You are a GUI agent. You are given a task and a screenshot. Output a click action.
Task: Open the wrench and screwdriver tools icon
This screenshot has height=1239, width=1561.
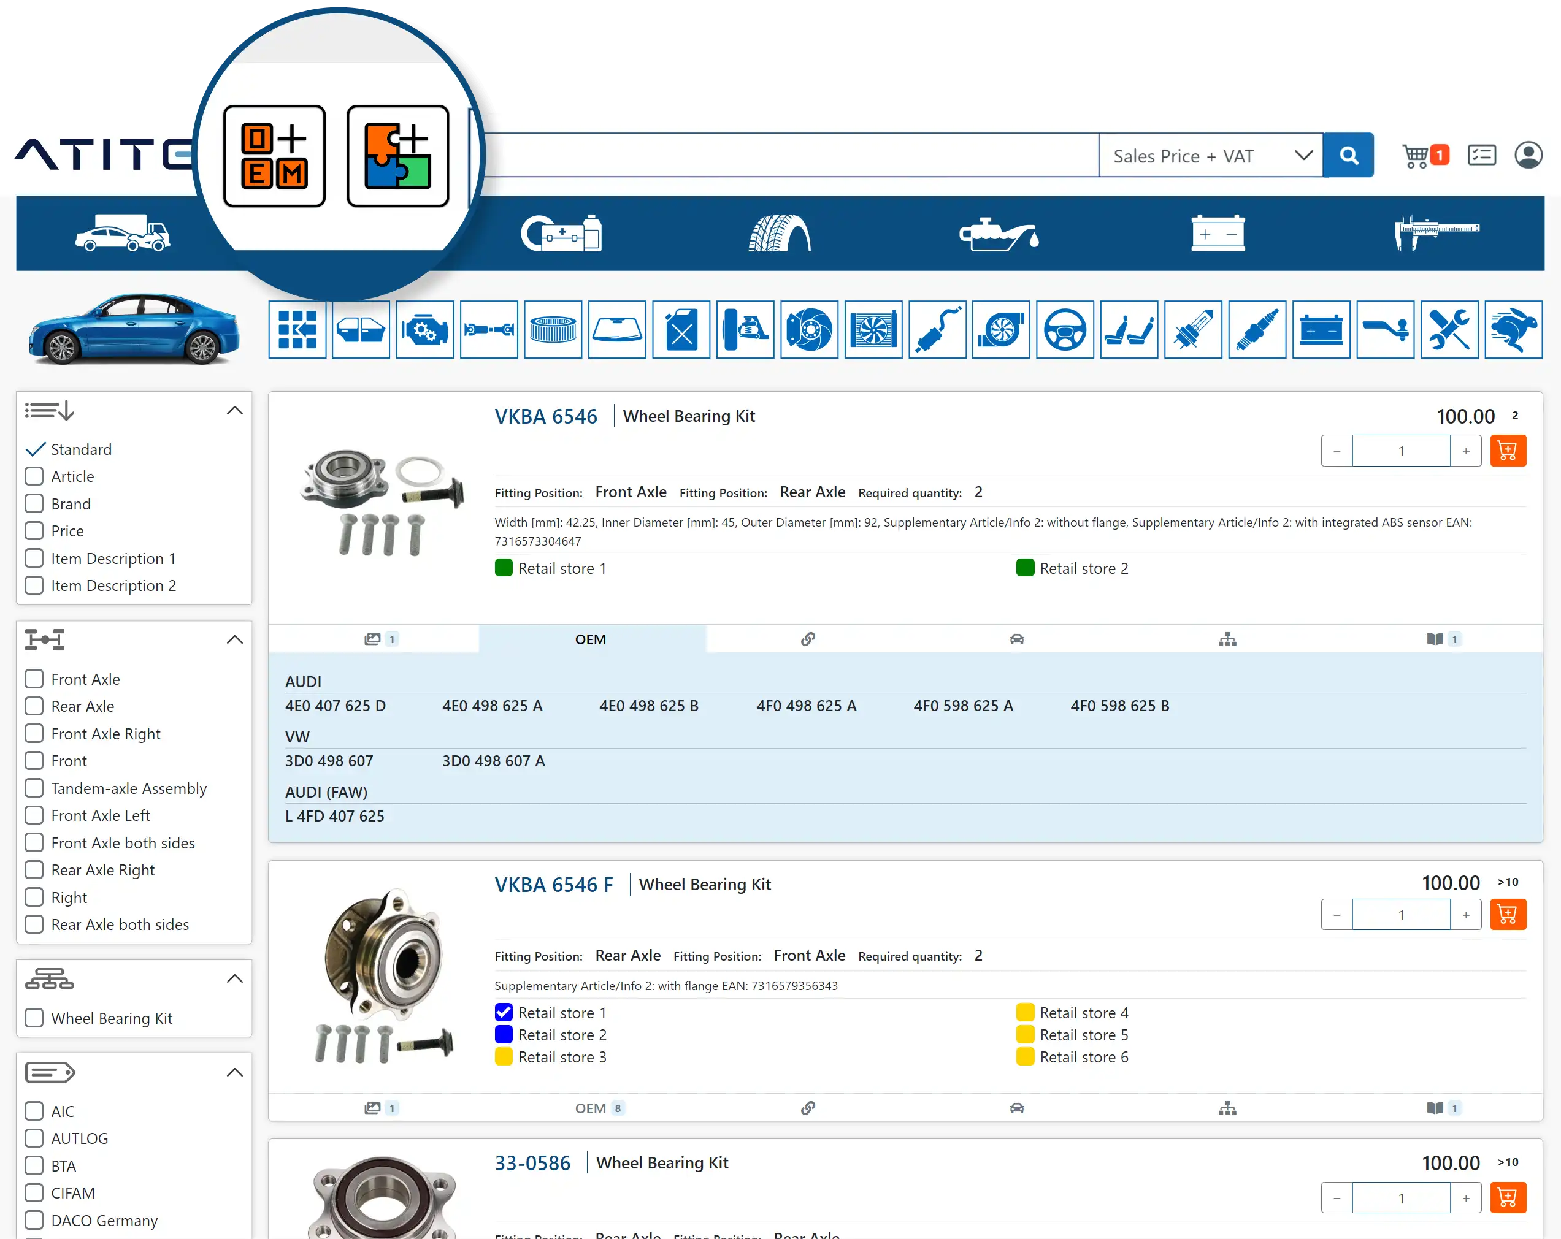pyautogui.click(x=1449, y=330)
